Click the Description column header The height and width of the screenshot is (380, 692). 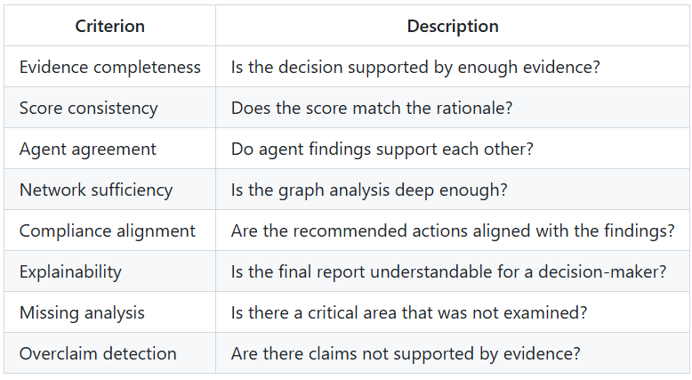point(453,26)
